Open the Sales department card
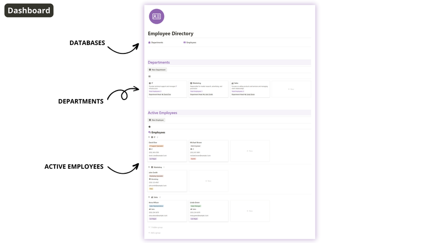The height and width of the screenshot is (243, 433). (x=250, y=89)
